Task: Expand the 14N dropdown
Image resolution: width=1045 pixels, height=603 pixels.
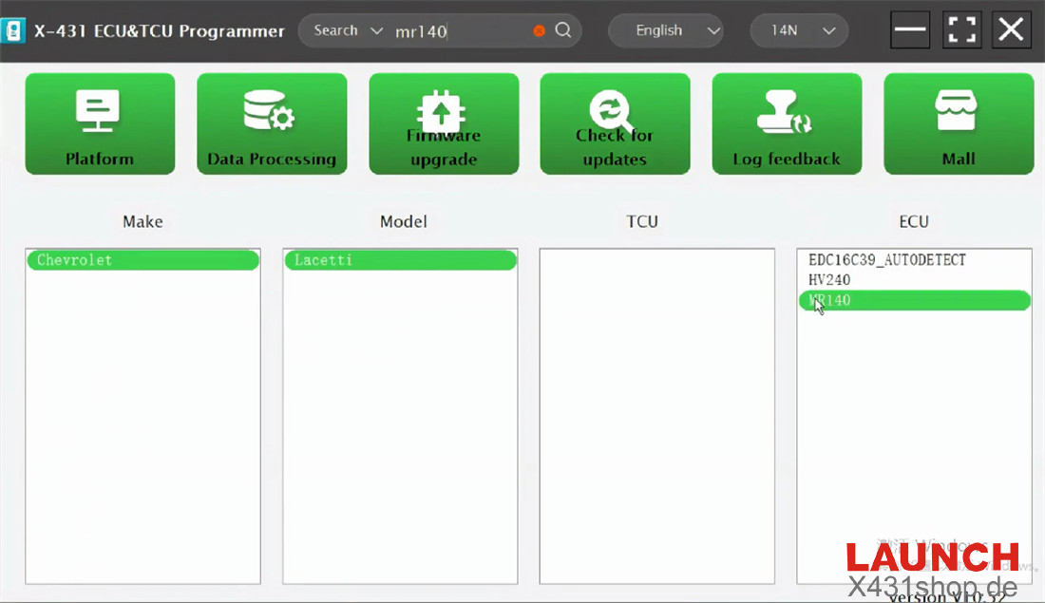Action: pos(797,30)
